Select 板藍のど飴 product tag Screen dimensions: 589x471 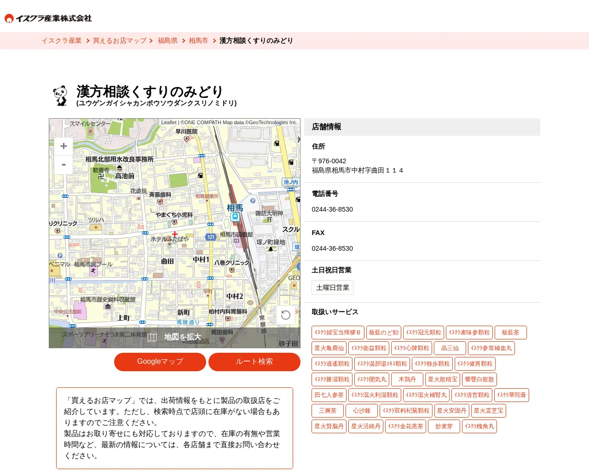coord(384,333)
